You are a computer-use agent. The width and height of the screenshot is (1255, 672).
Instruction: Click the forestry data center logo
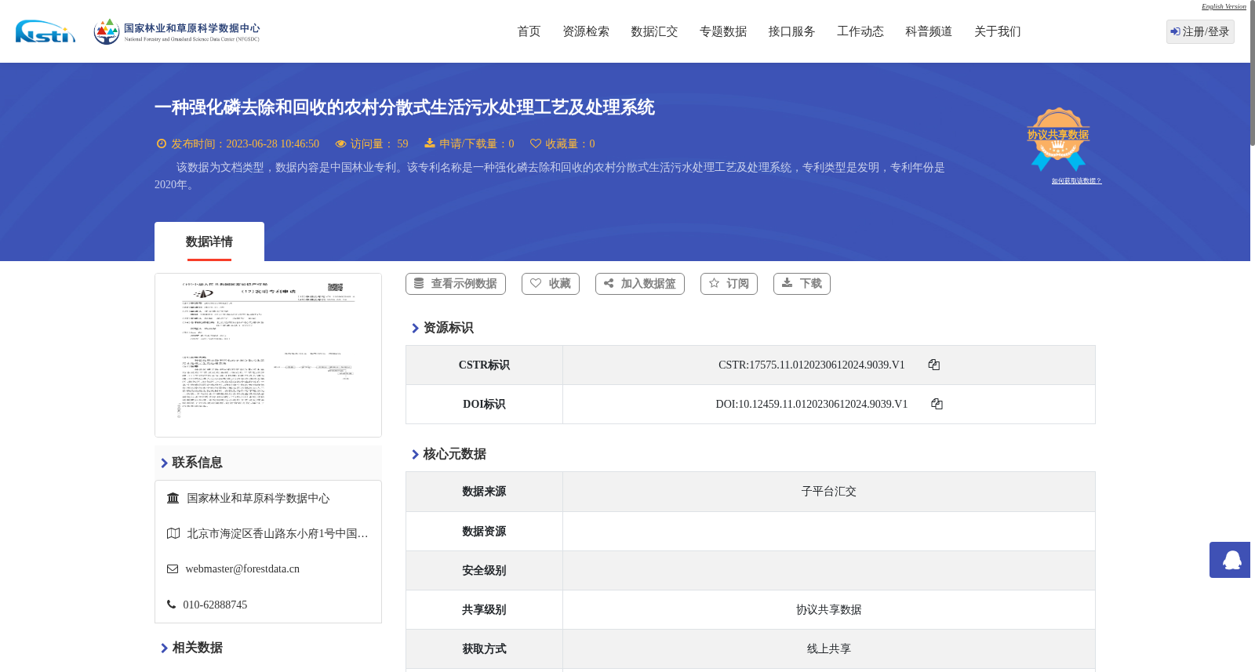coord(176,31)
